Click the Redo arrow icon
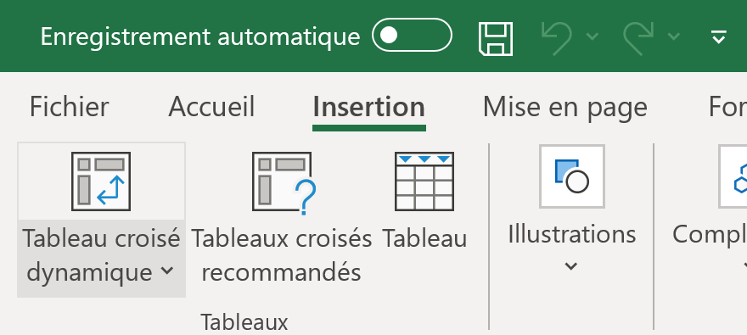747x335 pixels. click(639, 37)
